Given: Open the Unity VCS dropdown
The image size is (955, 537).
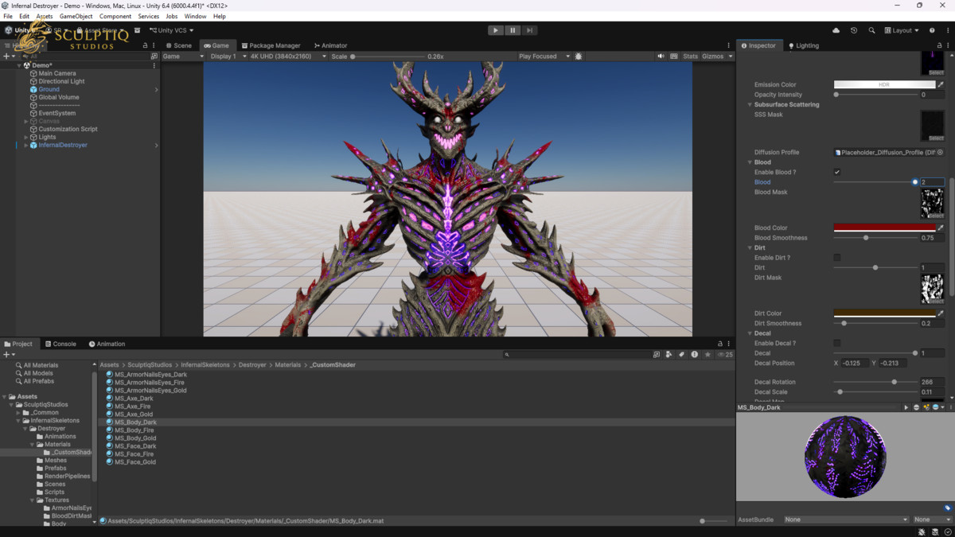Looking at the screenshot, I should tap(171, 30).
